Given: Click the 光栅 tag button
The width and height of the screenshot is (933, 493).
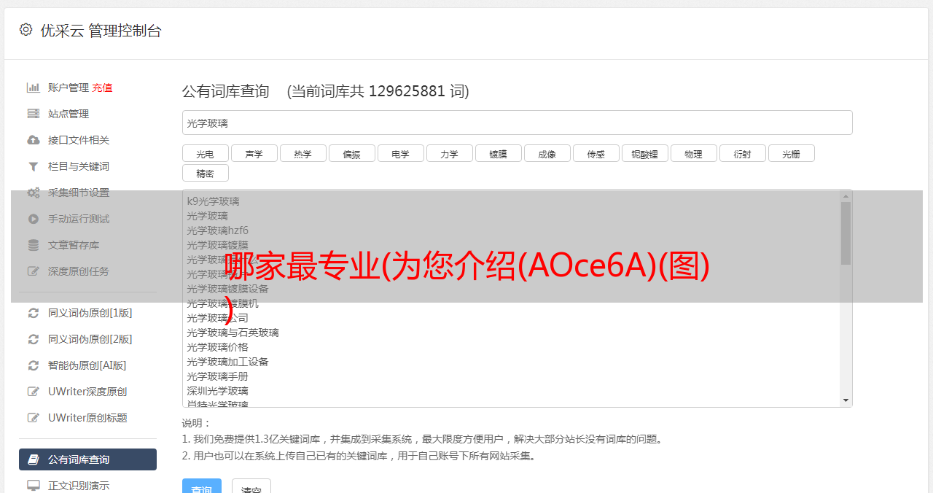Looking at the screenshot, I should click(791, 153).
